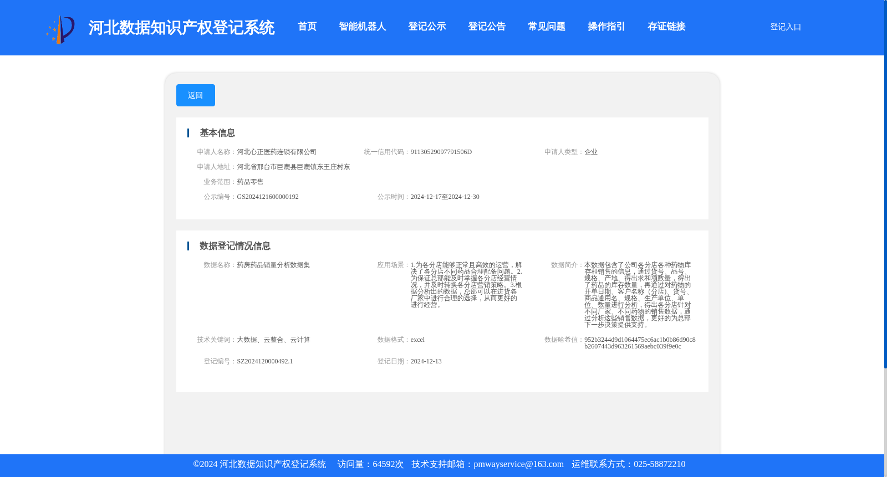887x477 pixels.
Task: Click the 河北数据知识产权登记系统 site title
Action: coord(181,28)
